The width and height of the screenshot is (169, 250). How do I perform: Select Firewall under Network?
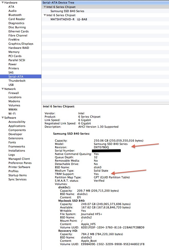(14, 93)
